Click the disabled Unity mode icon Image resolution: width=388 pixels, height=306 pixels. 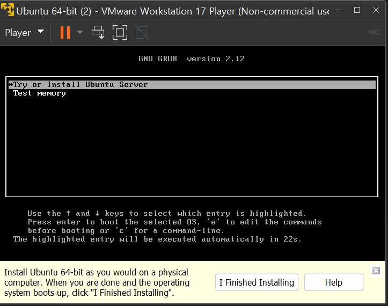[142, 32]
